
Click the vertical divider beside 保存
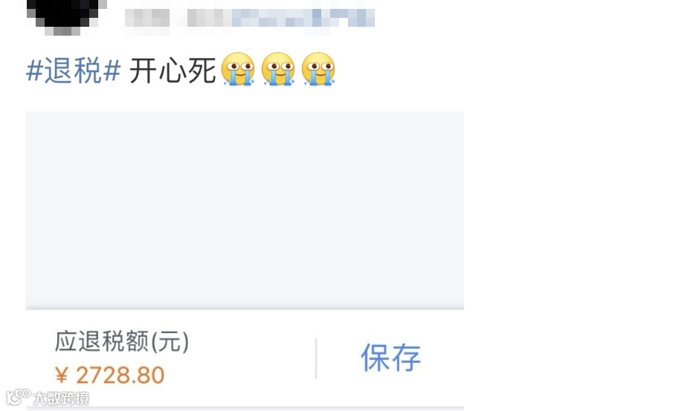pyautogui.click(x=316, y=358)
